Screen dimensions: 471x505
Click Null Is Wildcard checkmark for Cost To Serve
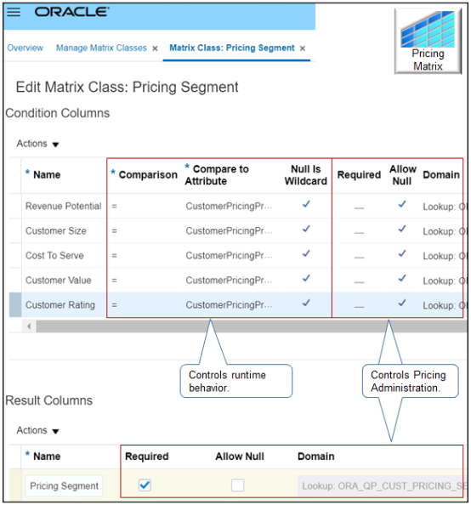(x=306, y=254)
